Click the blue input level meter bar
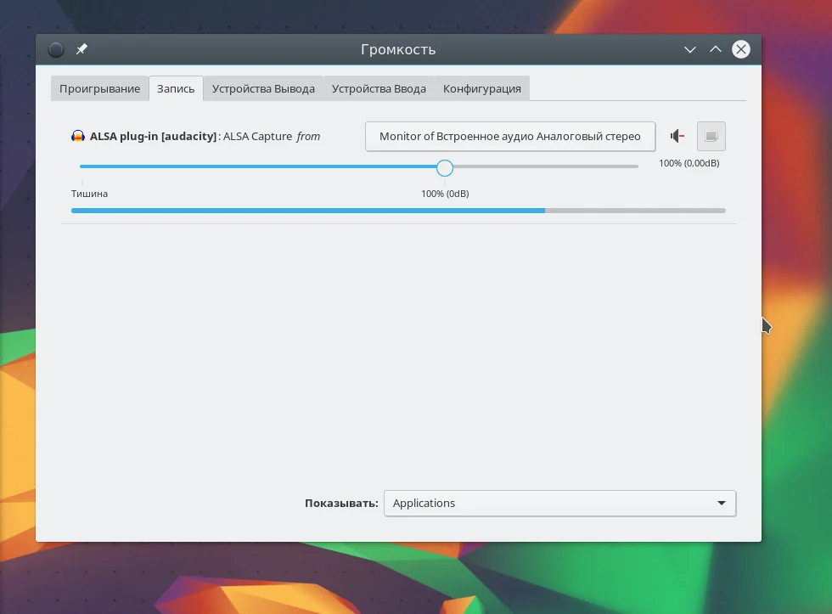 398,211
